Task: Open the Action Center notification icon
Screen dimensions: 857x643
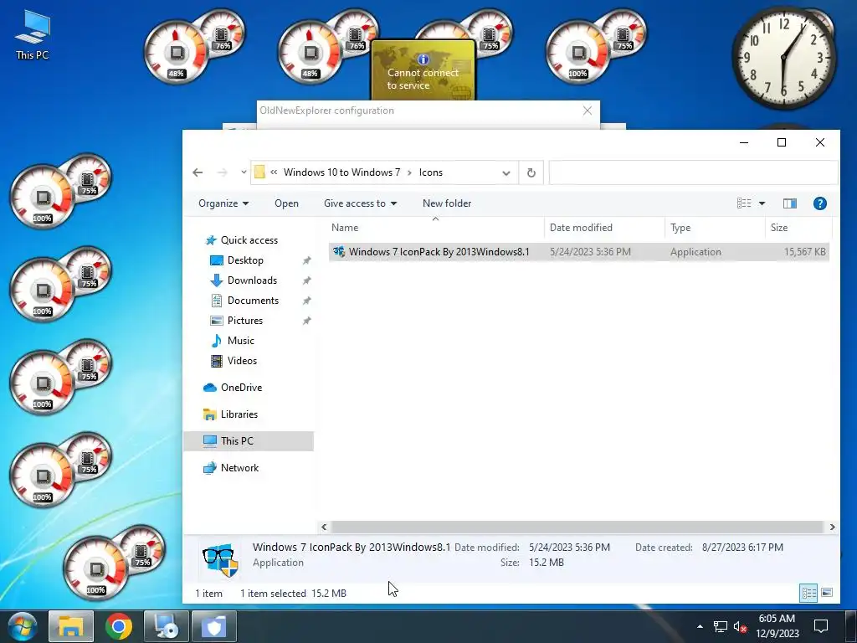Action: [x=820, y=626]
